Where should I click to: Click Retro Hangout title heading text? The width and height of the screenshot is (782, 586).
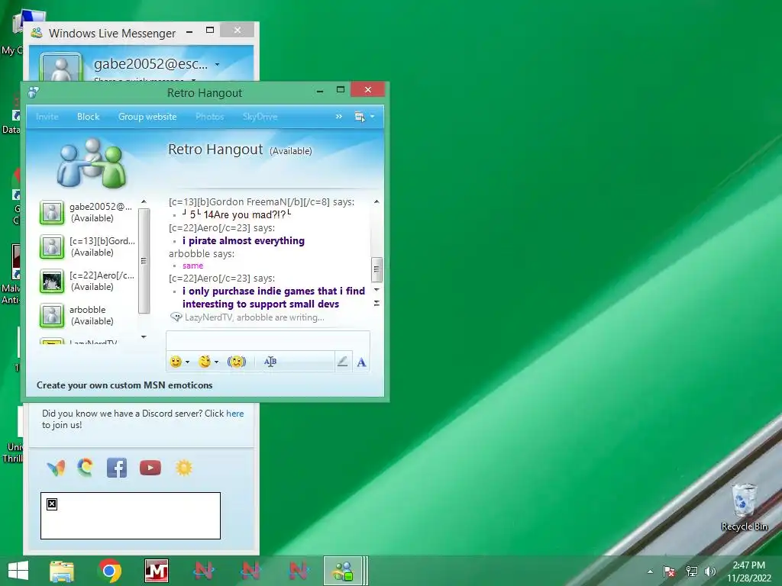pos(215,150)
